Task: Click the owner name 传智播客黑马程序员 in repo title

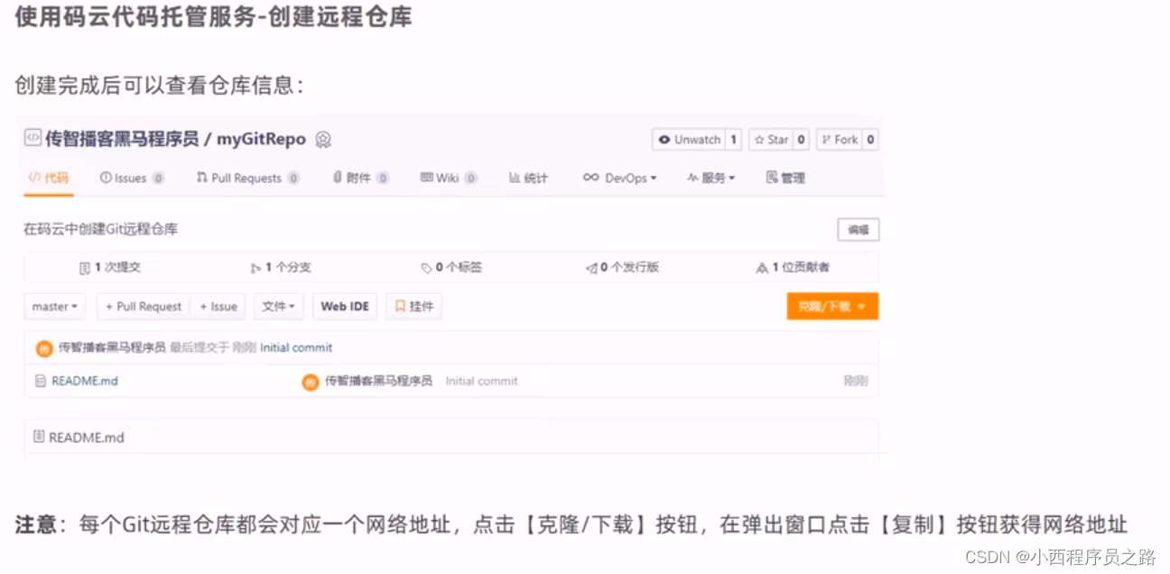Action: tap(122, 140)
